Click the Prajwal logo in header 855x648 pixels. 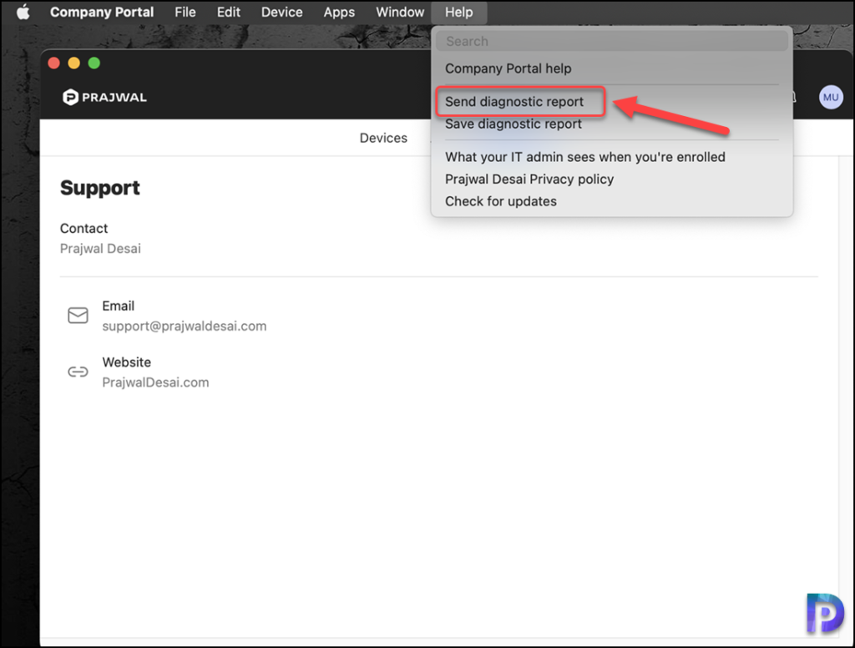coord(104,97)
